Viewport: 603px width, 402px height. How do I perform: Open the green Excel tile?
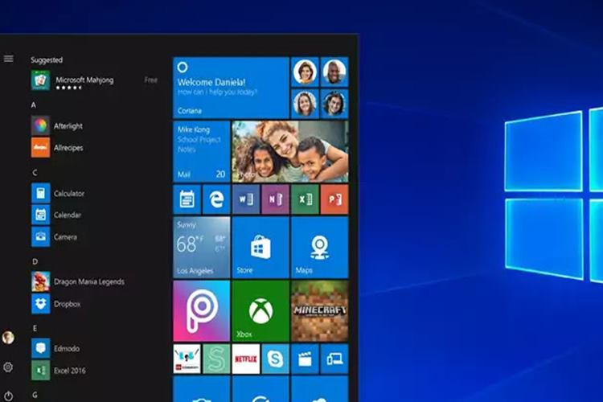[305, 199]
